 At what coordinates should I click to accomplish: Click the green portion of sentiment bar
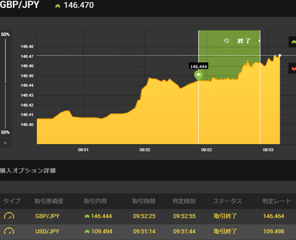6,61
